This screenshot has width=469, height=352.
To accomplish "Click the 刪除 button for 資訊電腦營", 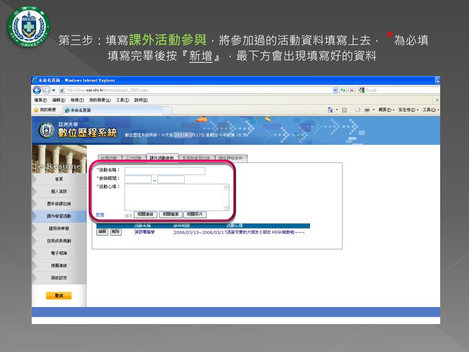I will pos(116,231).
